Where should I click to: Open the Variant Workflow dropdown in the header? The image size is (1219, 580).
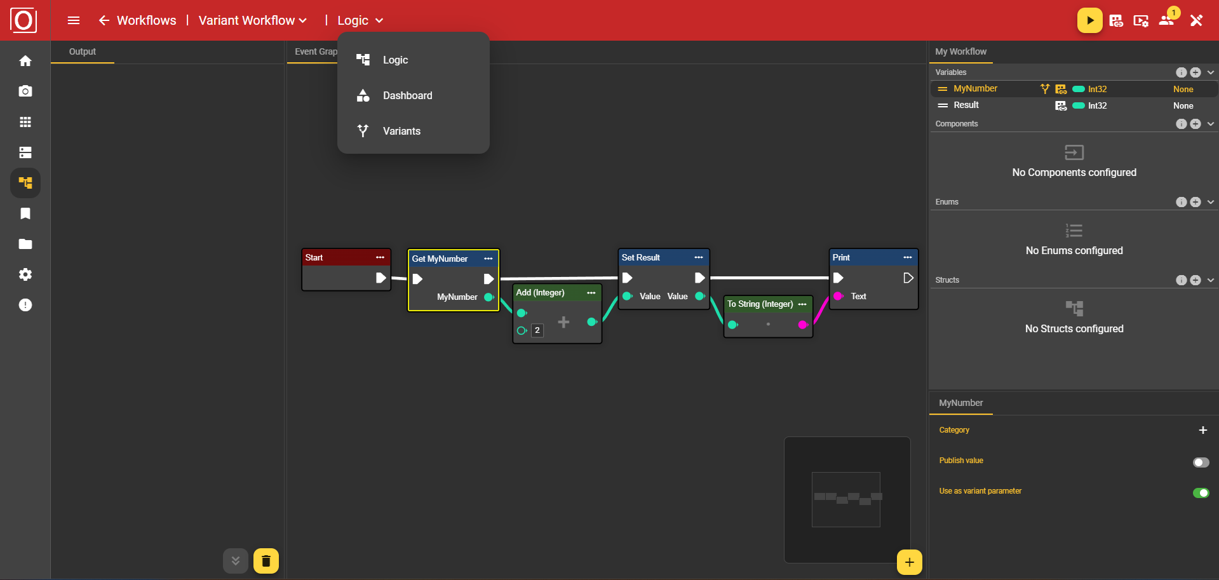coord(252,20)
